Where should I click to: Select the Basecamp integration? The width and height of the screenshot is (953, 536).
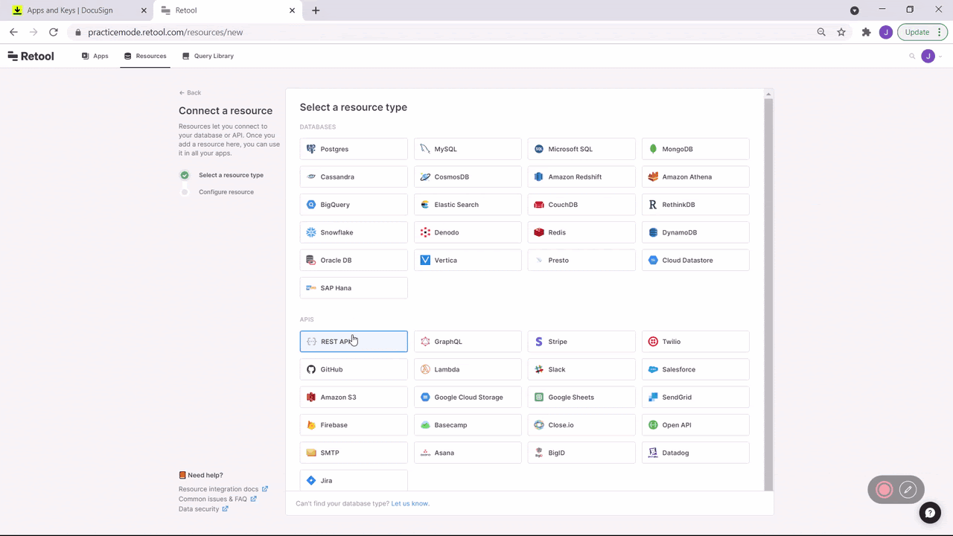tap(468, 425)
